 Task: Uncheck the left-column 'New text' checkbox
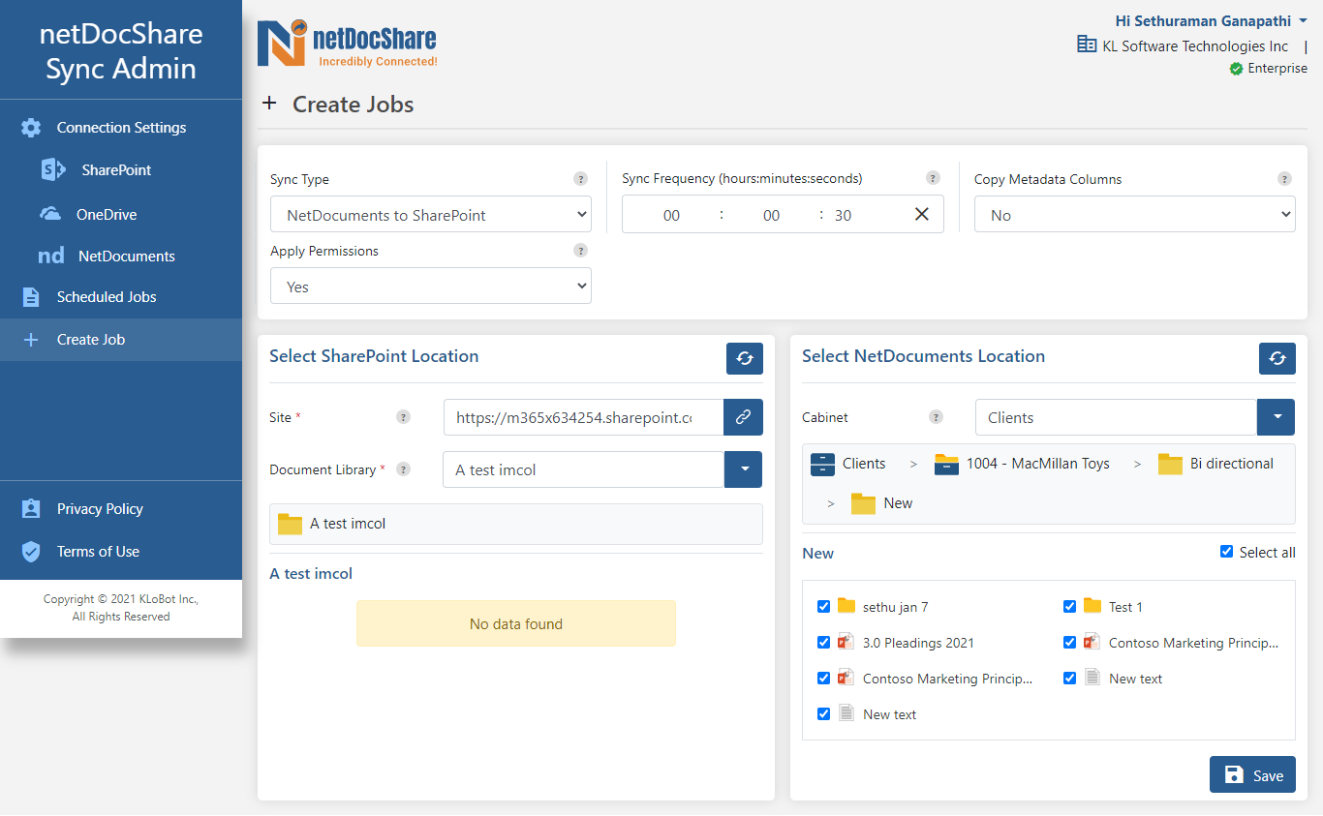823,714
